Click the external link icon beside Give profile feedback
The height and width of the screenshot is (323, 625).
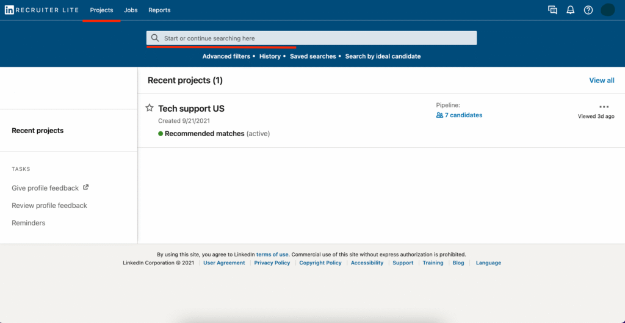[x=85, y=187]
